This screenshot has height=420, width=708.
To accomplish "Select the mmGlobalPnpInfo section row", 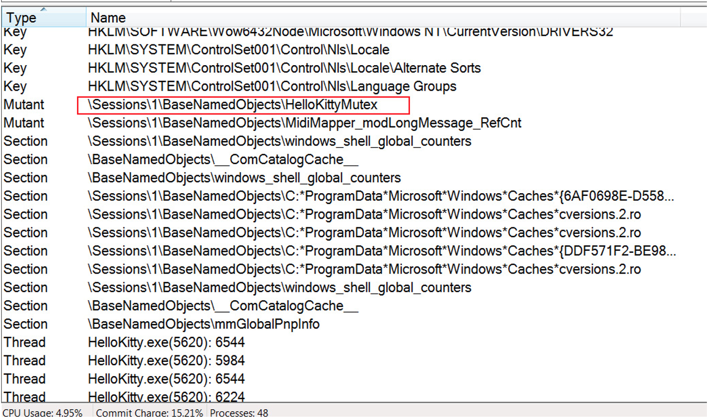I will 204,324.
